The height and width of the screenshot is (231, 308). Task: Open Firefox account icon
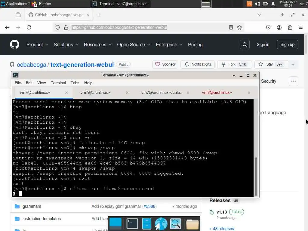pos(279,27)
